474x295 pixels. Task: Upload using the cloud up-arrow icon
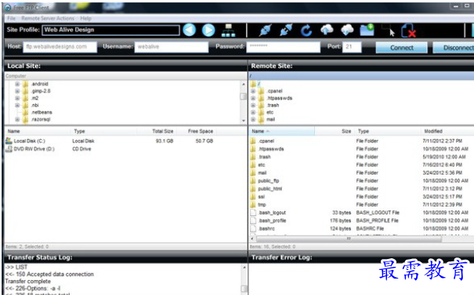tap(327, 30)
